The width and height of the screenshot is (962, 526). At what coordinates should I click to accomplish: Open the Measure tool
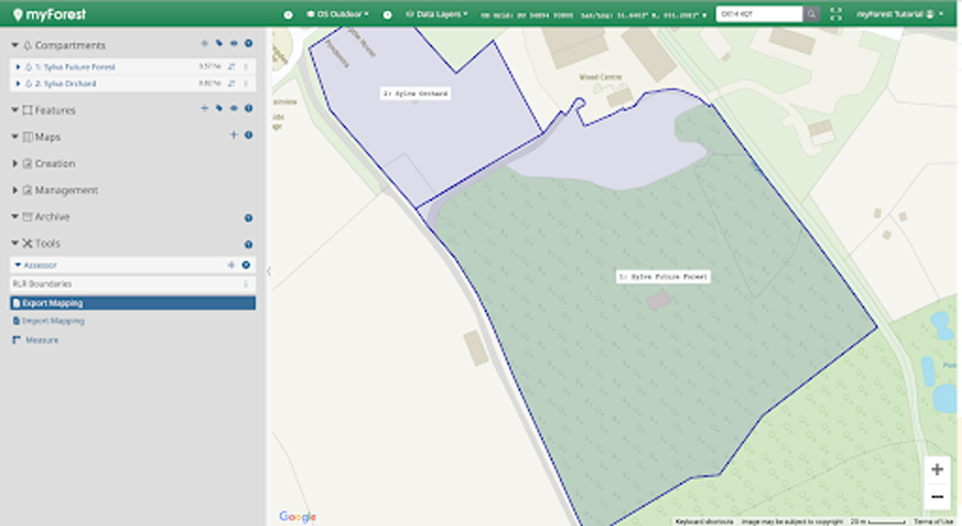point(41,340)
